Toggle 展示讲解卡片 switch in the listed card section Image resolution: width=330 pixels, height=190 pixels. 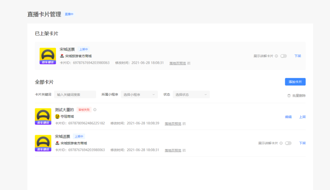click(x=284, y=56)
